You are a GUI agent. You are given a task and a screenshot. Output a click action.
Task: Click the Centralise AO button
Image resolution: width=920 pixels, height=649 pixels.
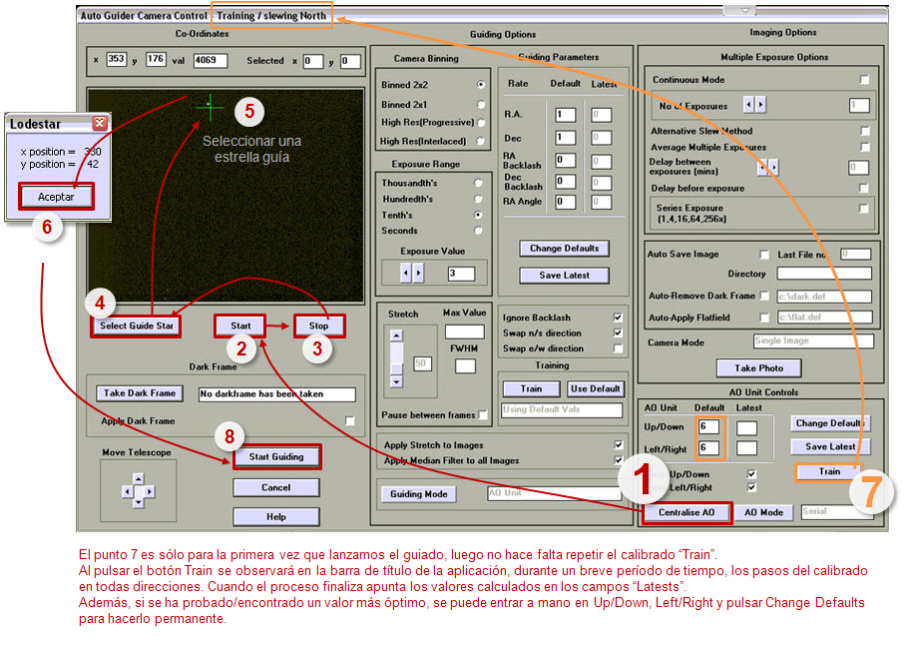click(686, 512)
